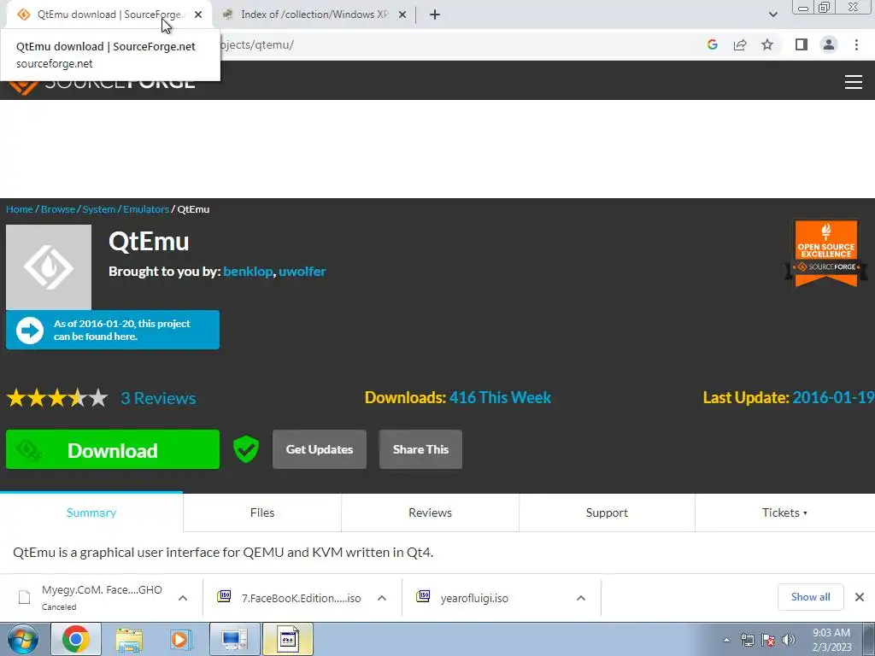
Task: Click the 416 This Week downloads link
Action: pos(500,397)
